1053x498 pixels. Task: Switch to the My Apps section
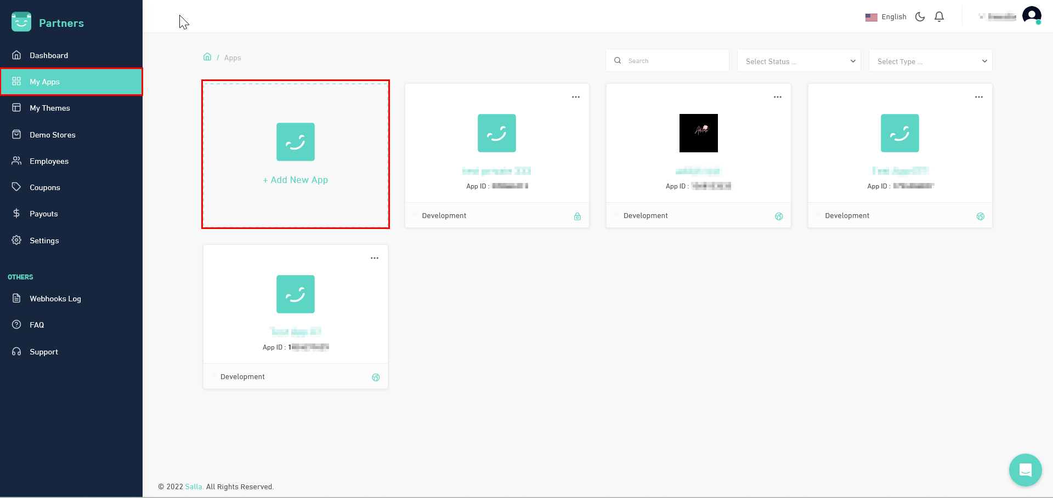pyautogui.click(x=44, y=81)
